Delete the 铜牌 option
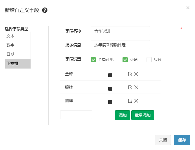Screen dimensions: 195x150 tap(136, 101)
